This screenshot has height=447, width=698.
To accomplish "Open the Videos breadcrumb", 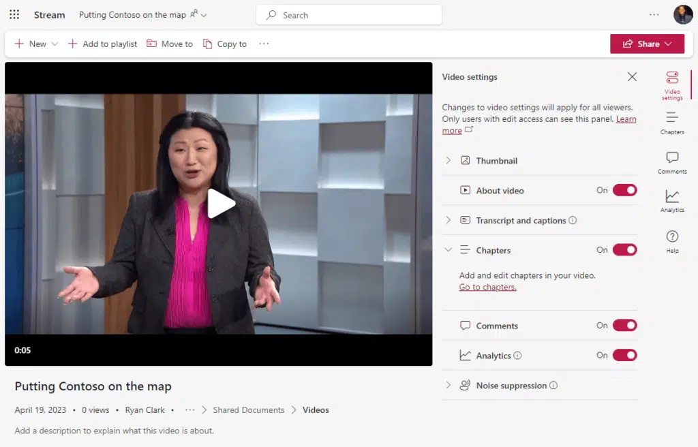I will click(x=316, y=410).
